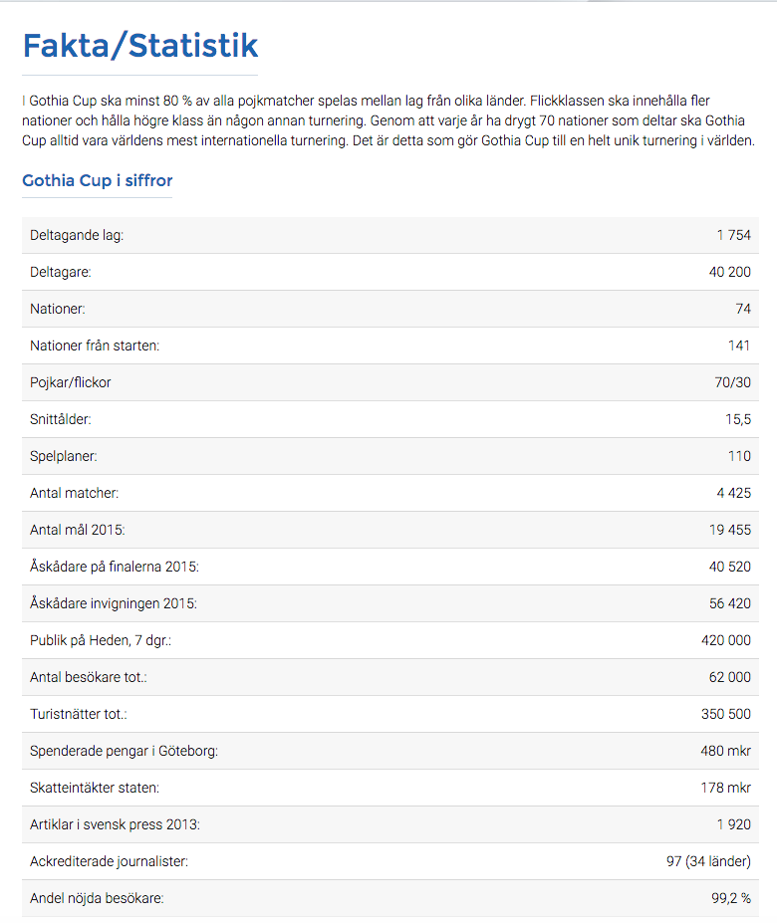Click 'Spenderade pengar i Göteborg:' label
The image size is (777, 923).
pos(124,751)
